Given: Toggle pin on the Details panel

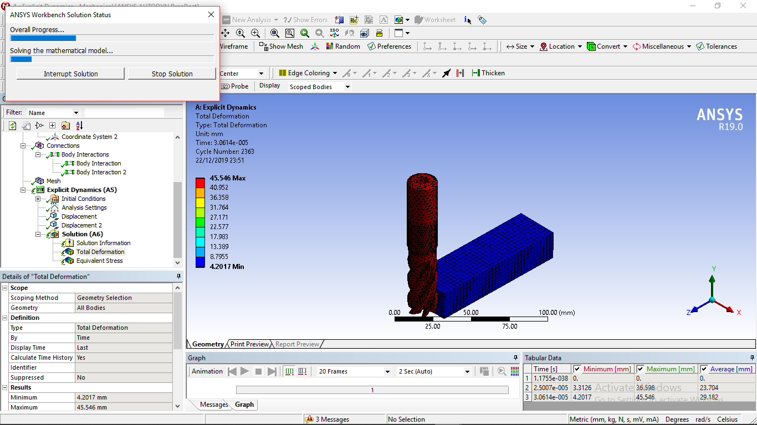Looking at the screenshot, I should click(178, 276).
